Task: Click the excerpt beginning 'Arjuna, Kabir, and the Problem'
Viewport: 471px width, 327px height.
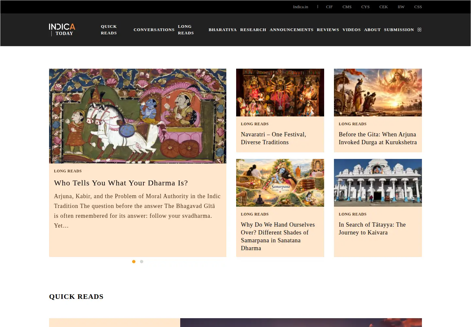Action: click(137, 211)
